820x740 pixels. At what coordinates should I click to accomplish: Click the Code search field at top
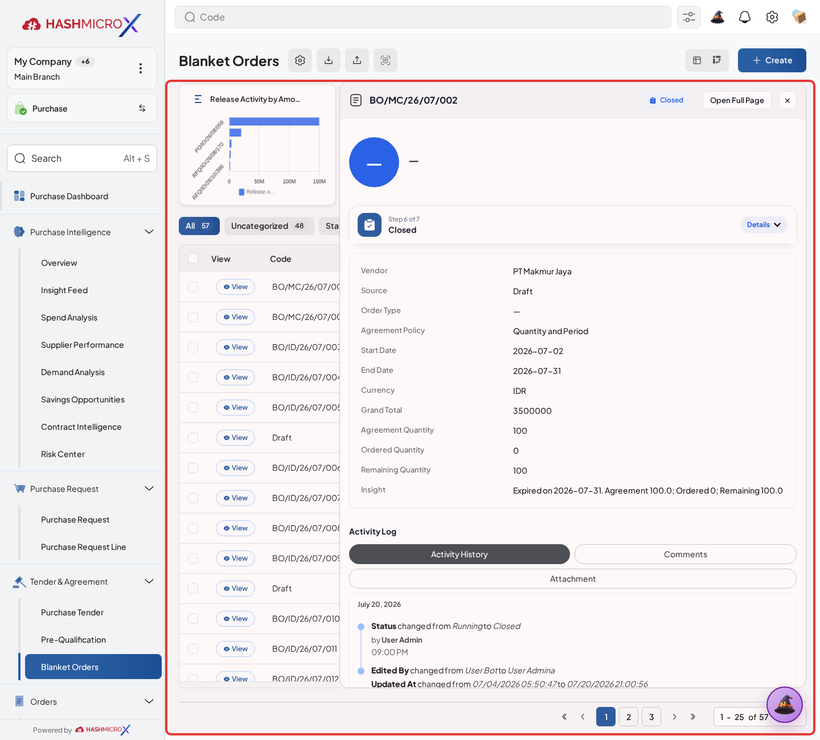(x=423, y=17)
